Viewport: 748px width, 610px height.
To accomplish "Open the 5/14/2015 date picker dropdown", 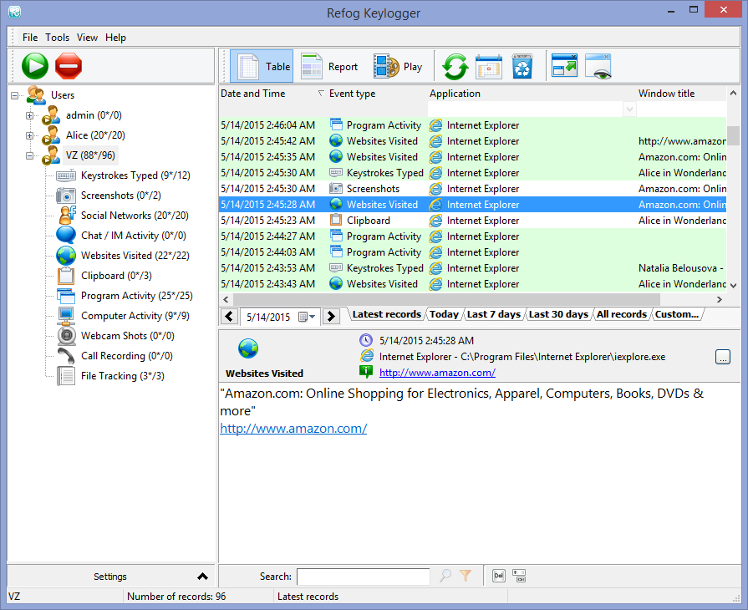I will pyautogui.click(x=307, y=317).
